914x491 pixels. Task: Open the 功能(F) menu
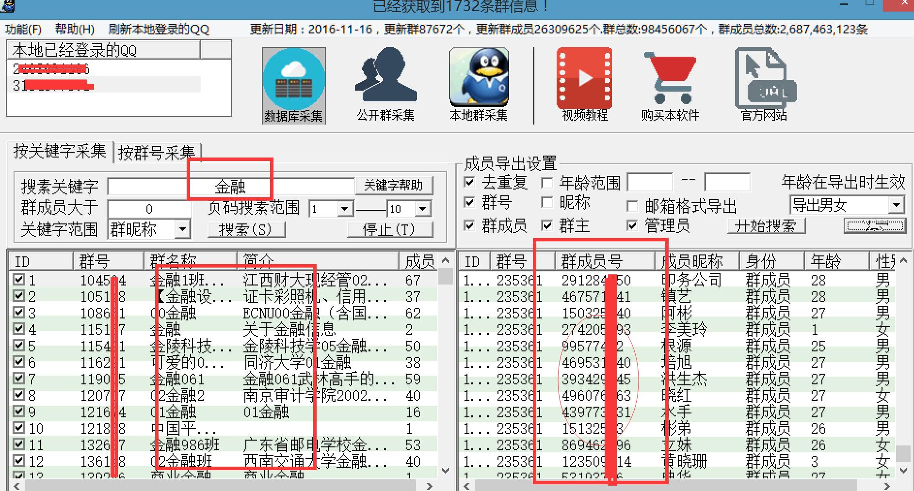(x=22, y=29)
